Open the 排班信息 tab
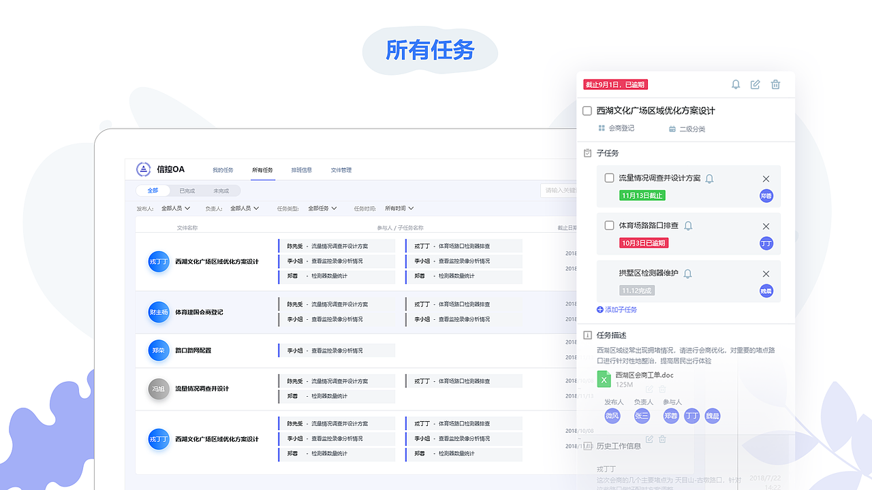 pos(302,169)
